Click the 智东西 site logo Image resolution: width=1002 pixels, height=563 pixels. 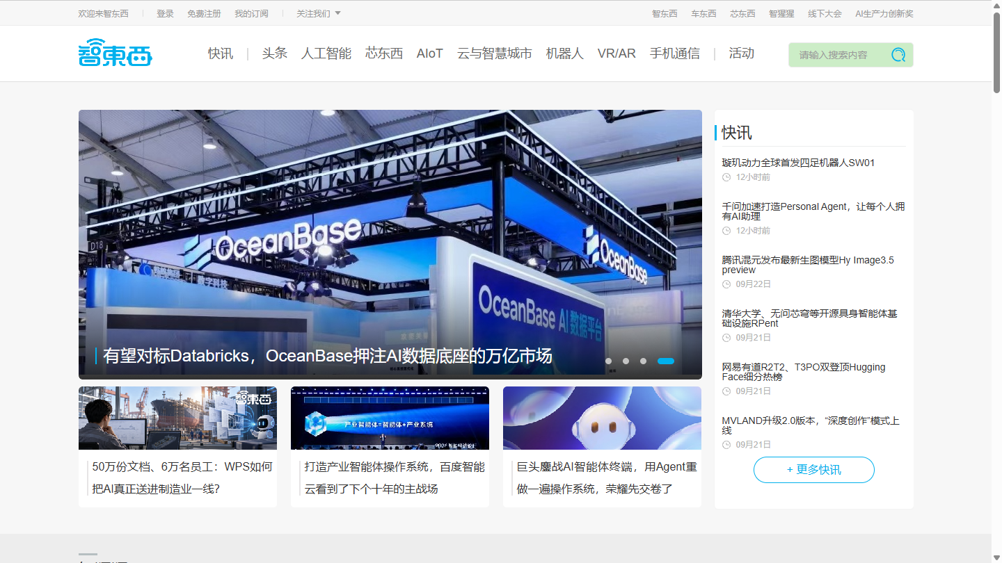[115, 53]
